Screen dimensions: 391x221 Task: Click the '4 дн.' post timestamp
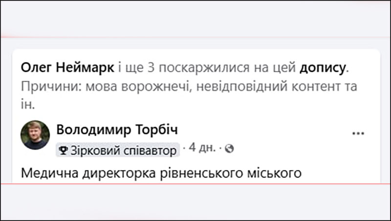click(202, 148)
